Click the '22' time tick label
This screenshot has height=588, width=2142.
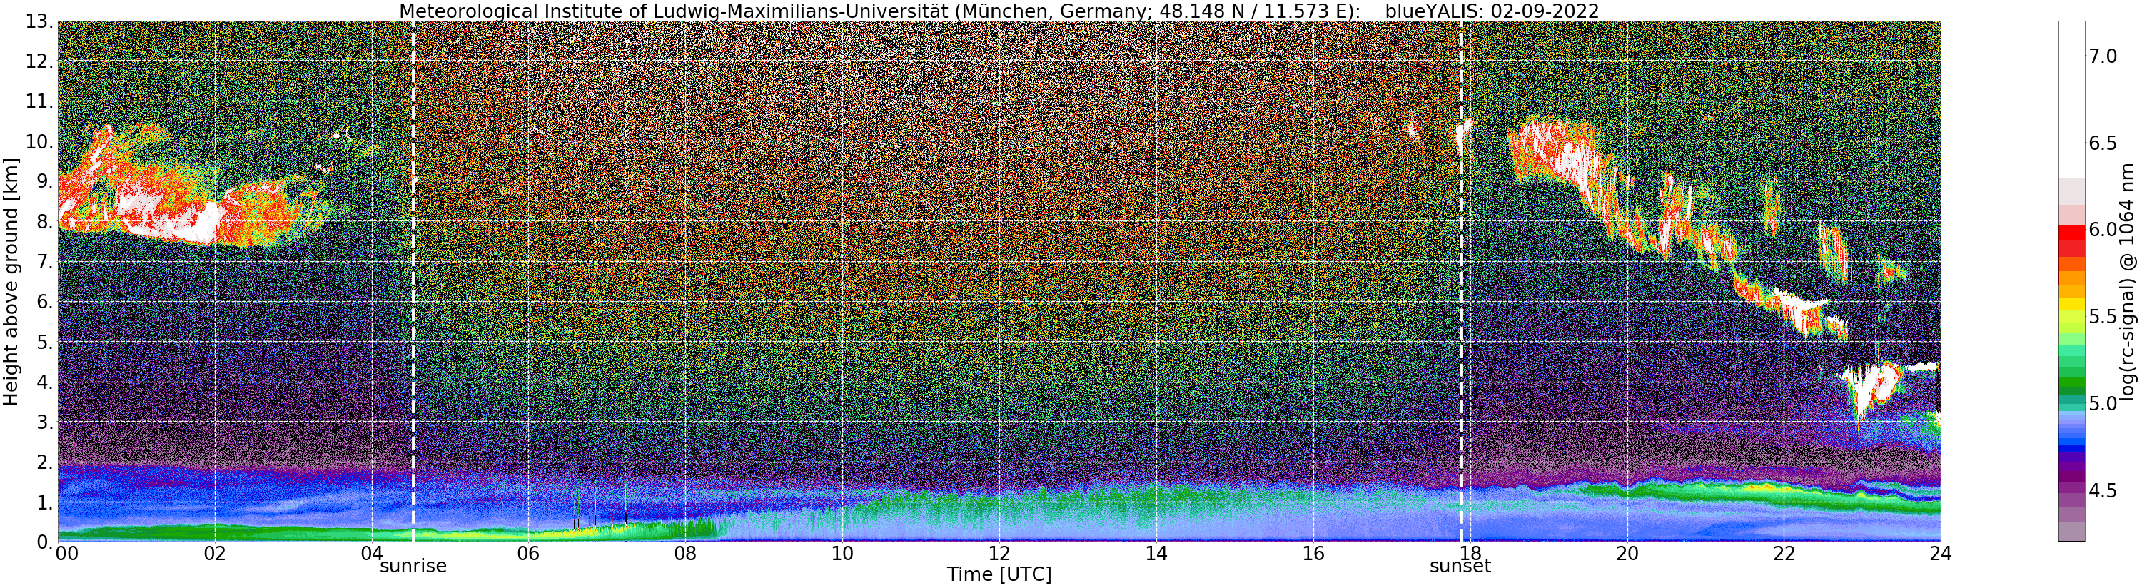(1784, 553)
